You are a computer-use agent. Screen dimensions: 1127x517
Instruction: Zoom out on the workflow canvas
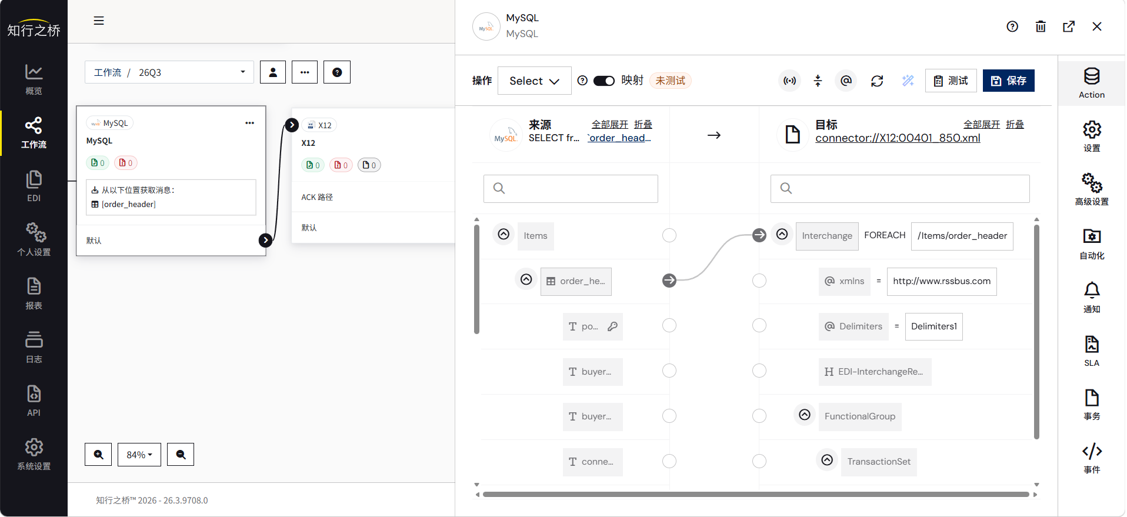181,455
